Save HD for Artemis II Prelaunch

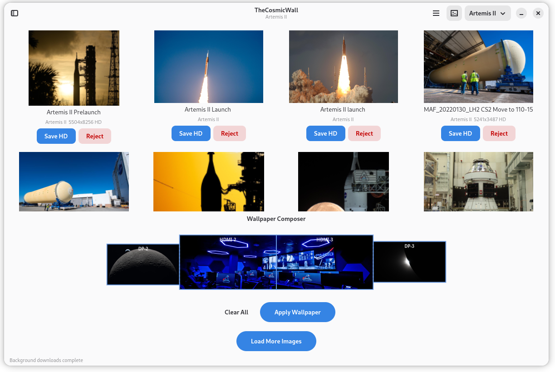56,136
